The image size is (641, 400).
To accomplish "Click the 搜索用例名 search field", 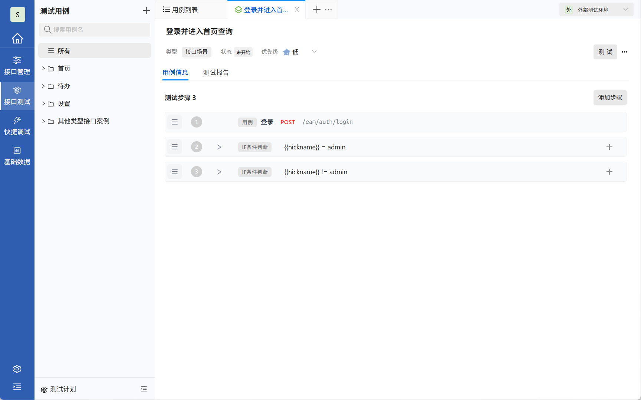I will point(95,30).
